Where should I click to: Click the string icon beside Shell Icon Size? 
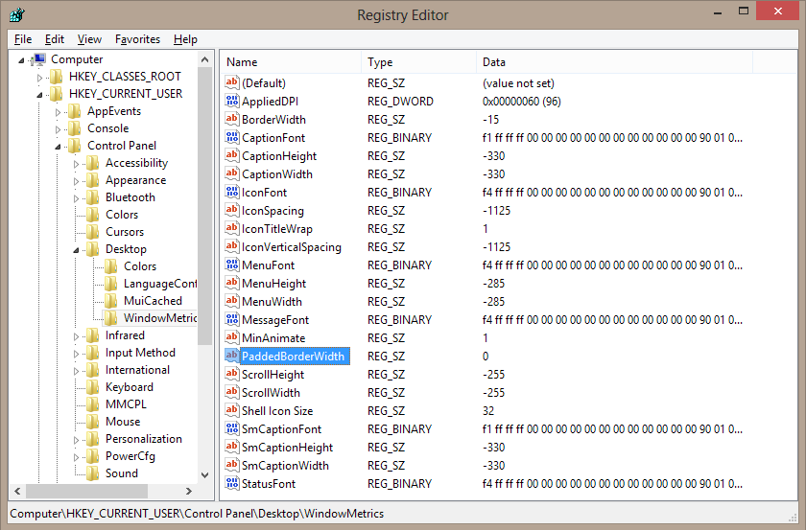click(x=232, y=411)
